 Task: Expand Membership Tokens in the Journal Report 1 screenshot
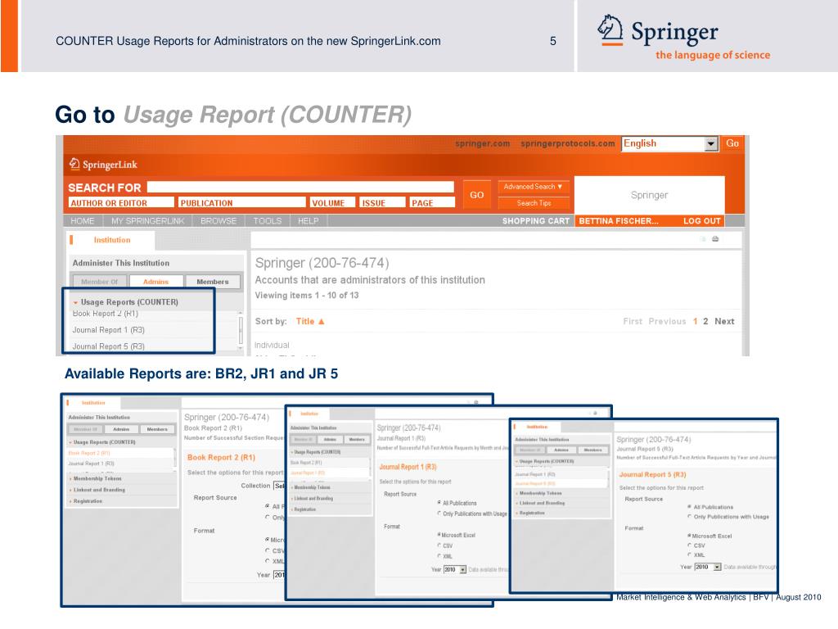pos(312,487)
